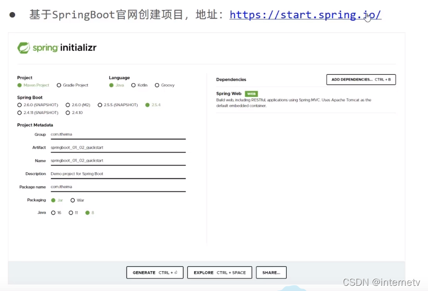Select Java version 11
The height and width of the screenshot is (291, 428).
click(x=73, y=212)
